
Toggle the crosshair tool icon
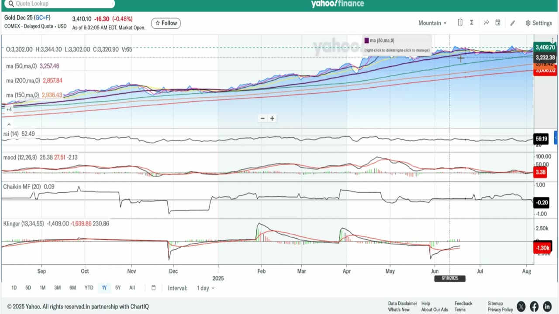(x=460, y=23)
